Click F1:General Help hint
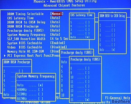Screen dimensions: 131x104 click(118, 98)
